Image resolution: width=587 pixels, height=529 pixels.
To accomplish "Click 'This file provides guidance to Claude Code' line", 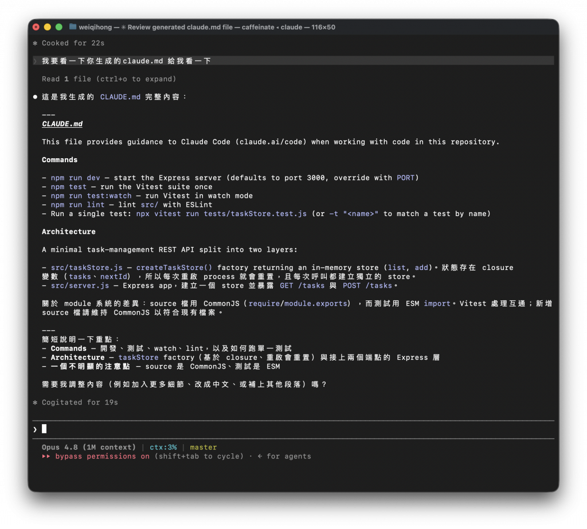I will 271,142.
